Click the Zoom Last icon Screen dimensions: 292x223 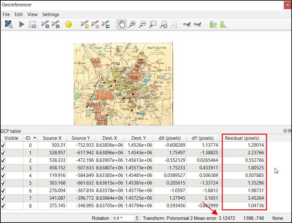coord(163,24)
